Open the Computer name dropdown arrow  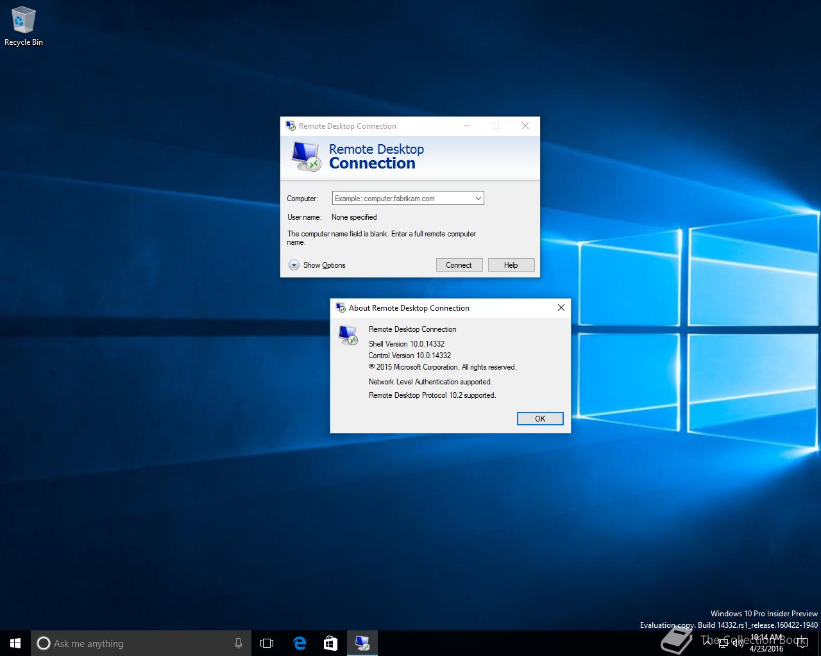[478, 199]
